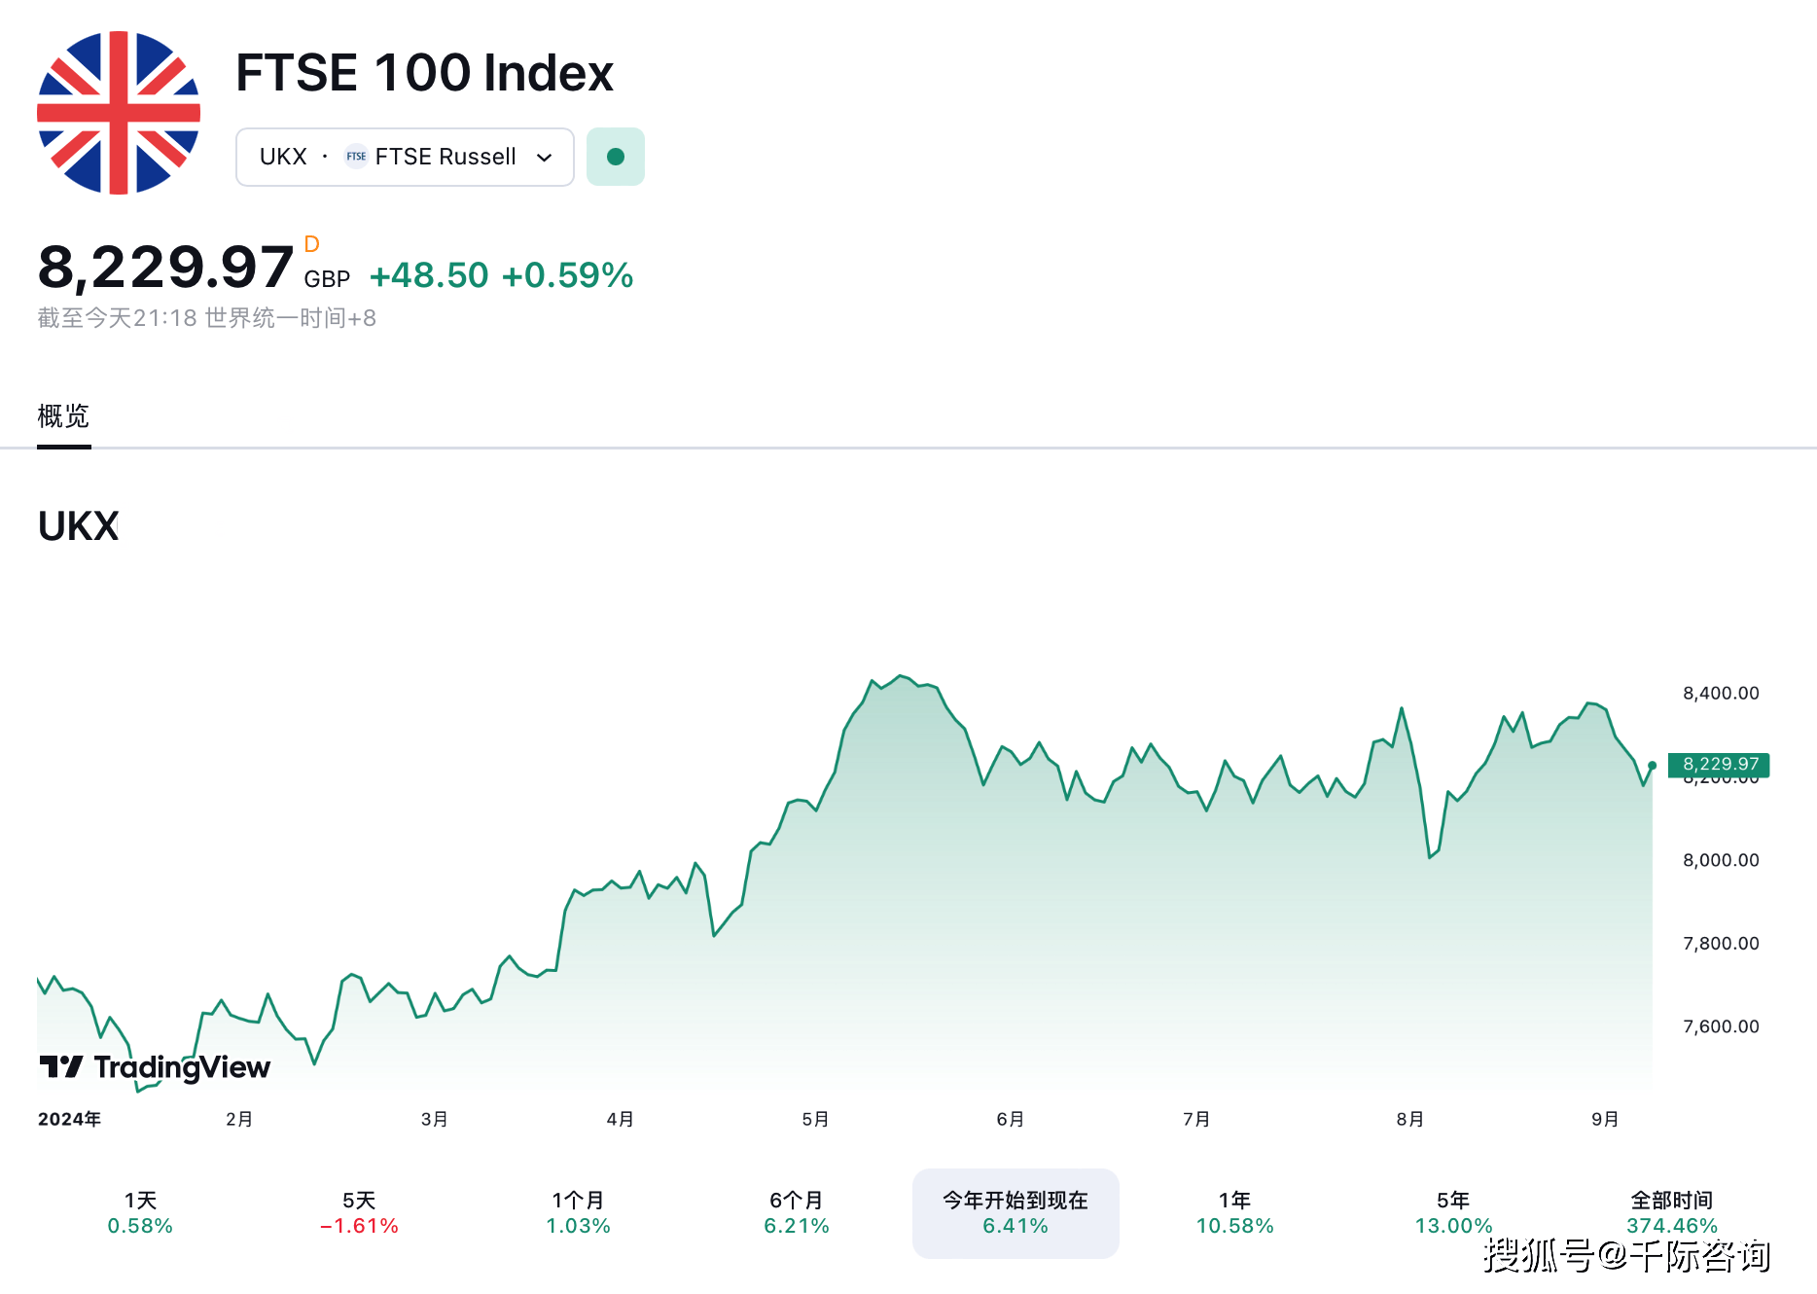Switch to the 概览 overview tab
Viewport: 1817px width, 1294px height.
[63, 416]
